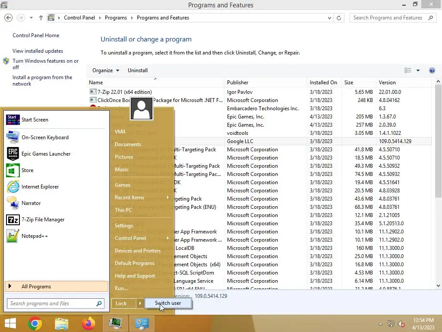Sort list by Size column
This screenshot has width=442, height=332.
[x=359, y=83]
